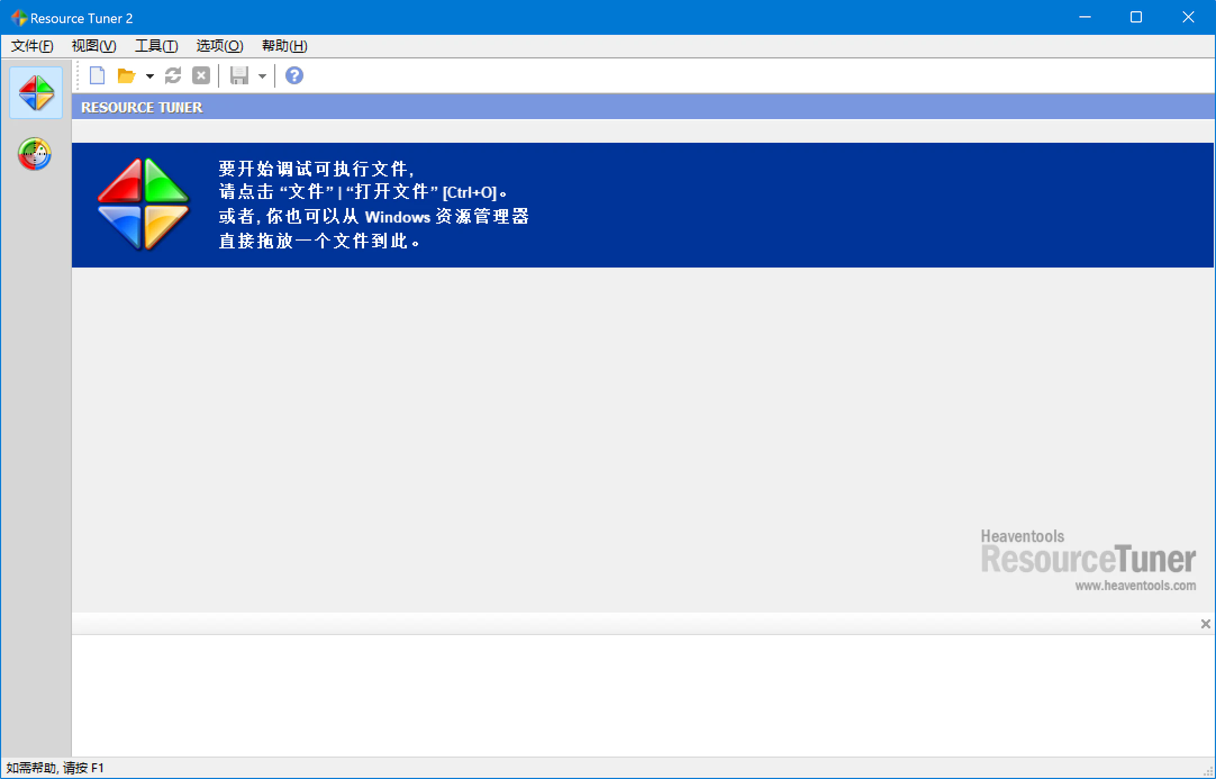This screenshot has width=1216, height=779.
Task: Open the 文件(F) menu
Action: click(x=32, y=46)
